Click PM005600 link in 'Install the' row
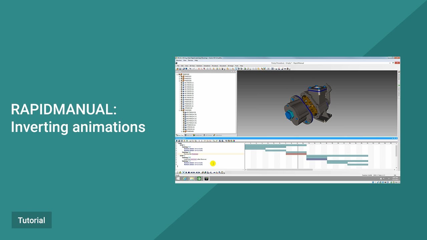The image size is (427, 240). coord(193,159)
